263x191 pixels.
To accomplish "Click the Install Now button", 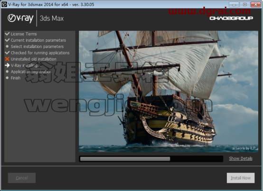I will (x=241, y=178).
